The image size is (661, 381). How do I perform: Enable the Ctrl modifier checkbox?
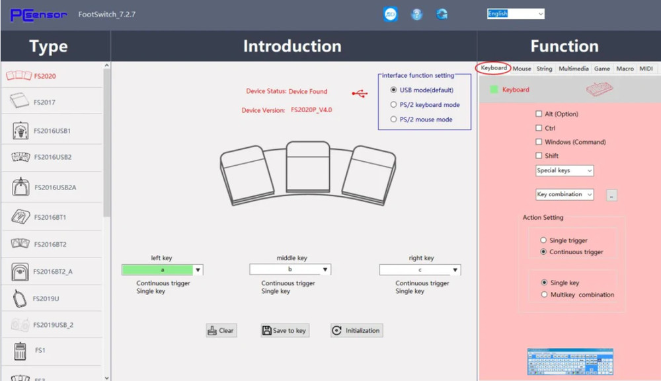coord(539,128)
